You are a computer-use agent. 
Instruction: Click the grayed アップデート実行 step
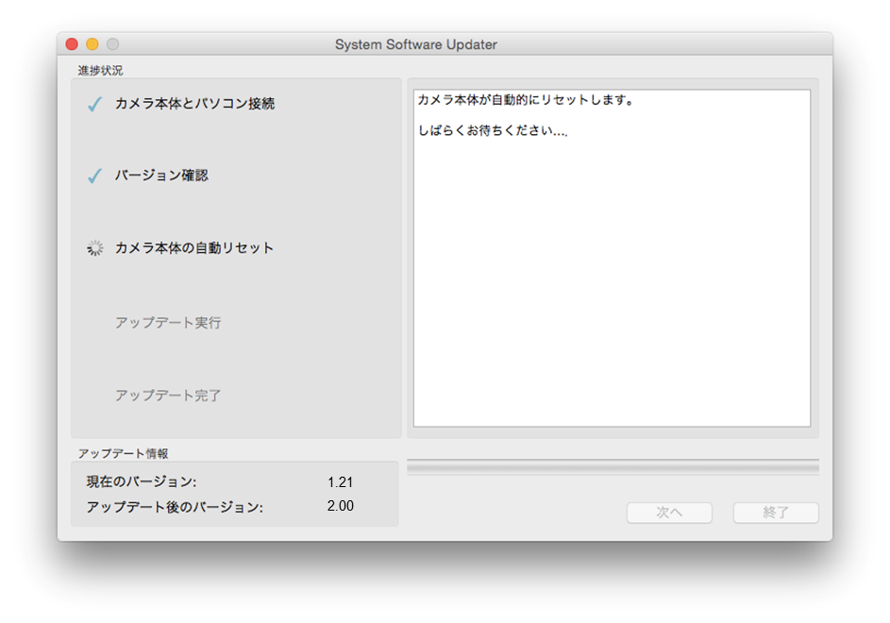168,323
